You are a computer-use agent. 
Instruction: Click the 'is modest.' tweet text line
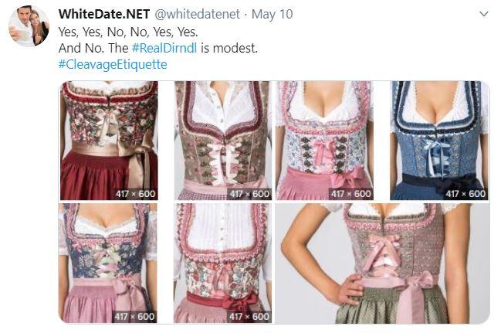point(228,49)
